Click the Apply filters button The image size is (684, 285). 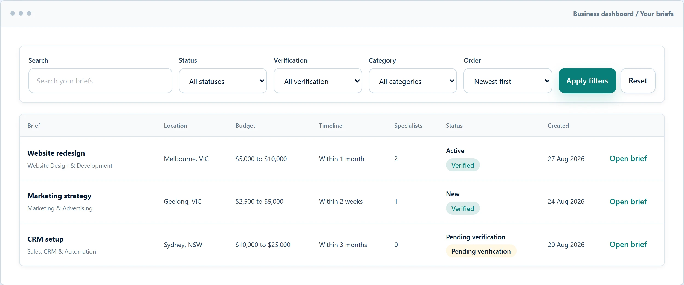coord(587,81)
